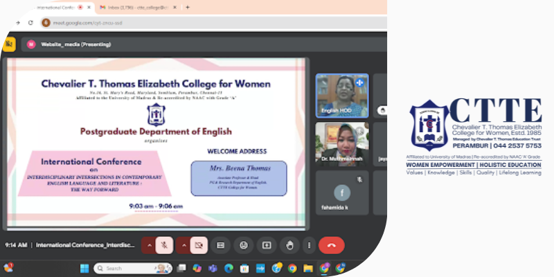The height and width of the screenshot is (277, 554).
Task: Open Microsoft Teams from taskbar
Action: pyautogui.click(x=213, y=268)
